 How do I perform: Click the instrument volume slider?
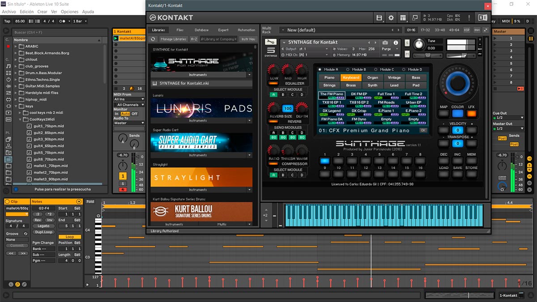tap(461, 55)
